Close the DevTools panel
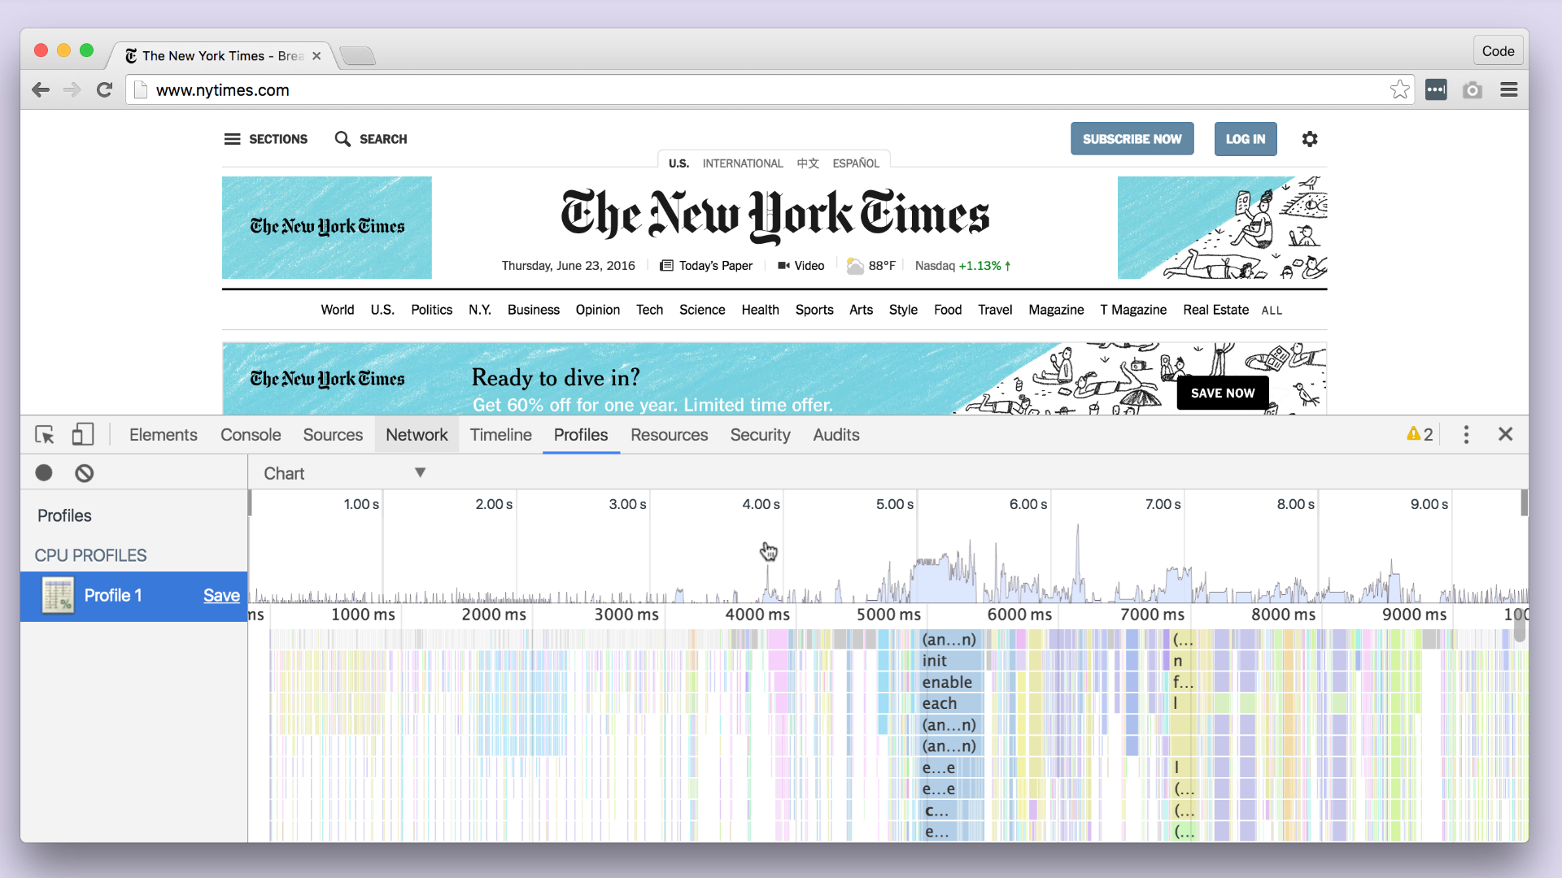This screenshot has height=878, width=1562. tap(1506, 434)
